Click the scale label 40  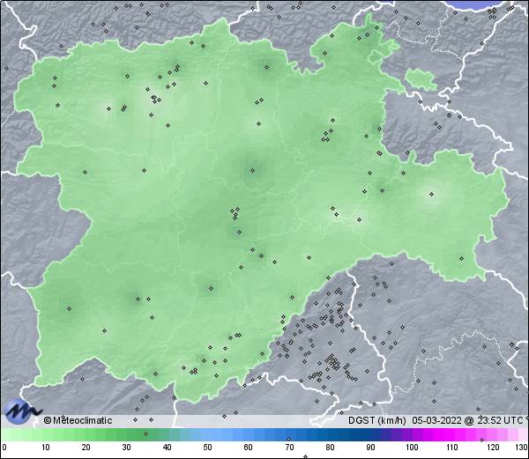pyautogui.click(x=168, y=448)
